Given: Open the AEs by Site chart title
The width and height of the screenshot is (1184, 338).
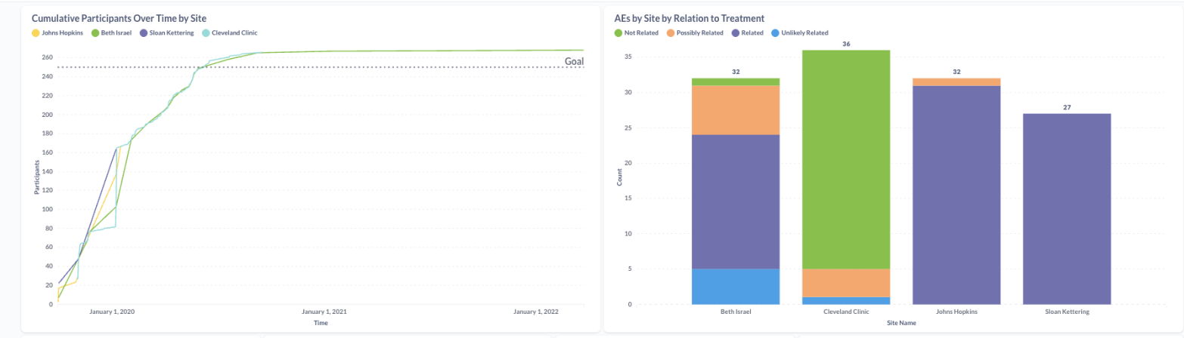Looking at the screenshot, I should (690, 17).
